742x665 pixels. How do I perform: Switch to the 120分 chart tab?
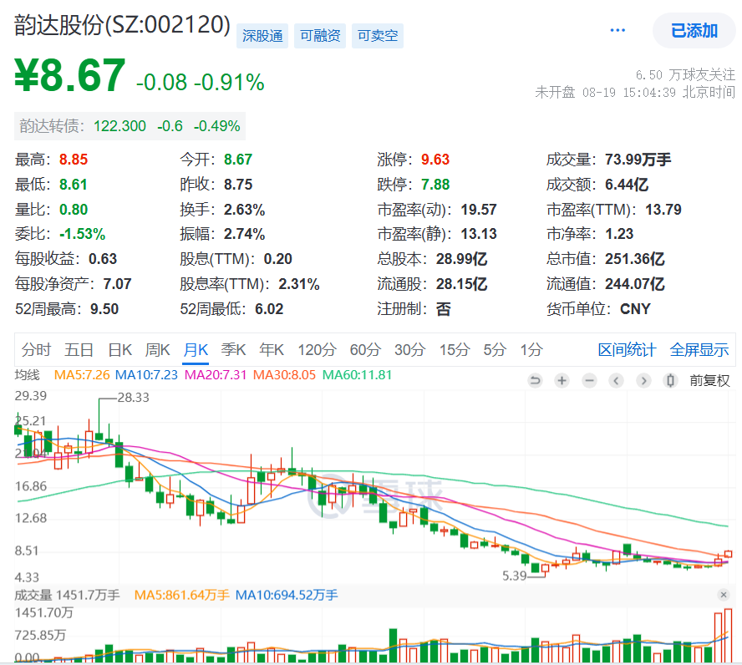pos(317,350)
